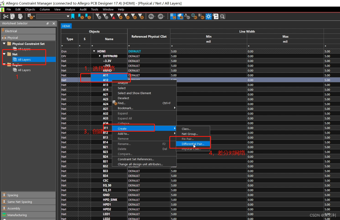Click the Allegro icon at the menu bar's left
This screenshot has height=220, width=340.
[x=2, y=9]
